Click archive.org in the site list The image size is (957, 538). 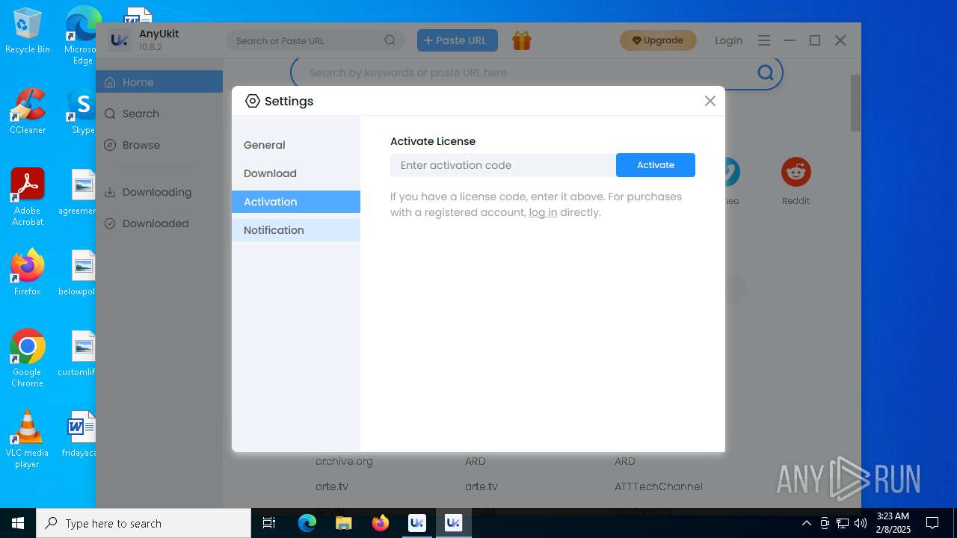(344, 461)
